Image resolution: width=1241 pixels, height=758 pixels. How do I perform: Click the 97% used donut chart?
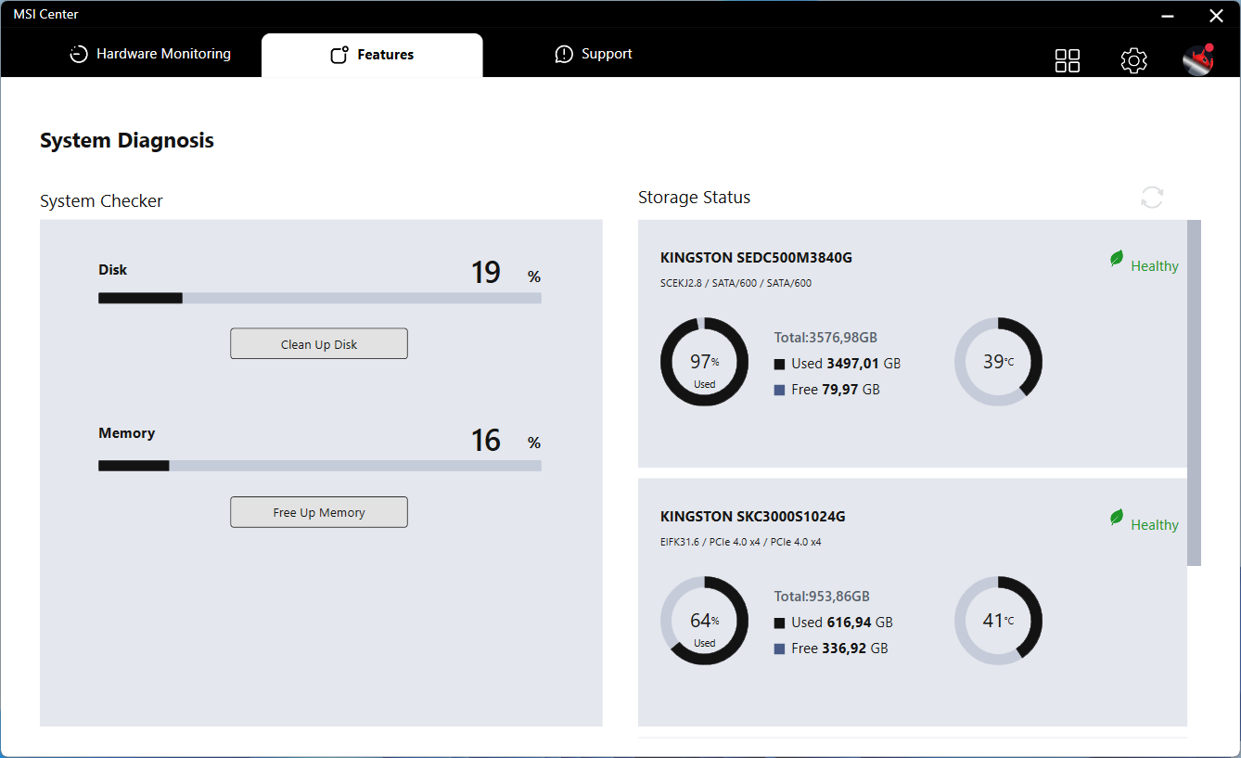[x=704, y=362]
